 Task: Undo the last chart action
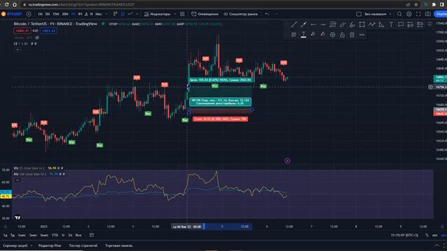(x=267, y=14)
